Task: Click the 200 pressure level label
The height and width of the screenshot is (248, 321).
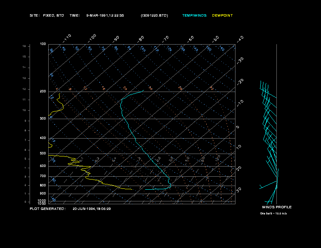Action: tap(43, 92)
